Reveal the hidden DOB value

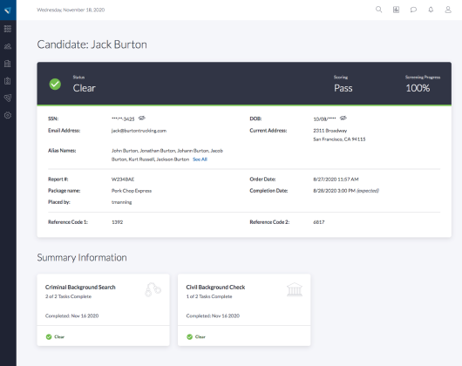coord(343,119)
